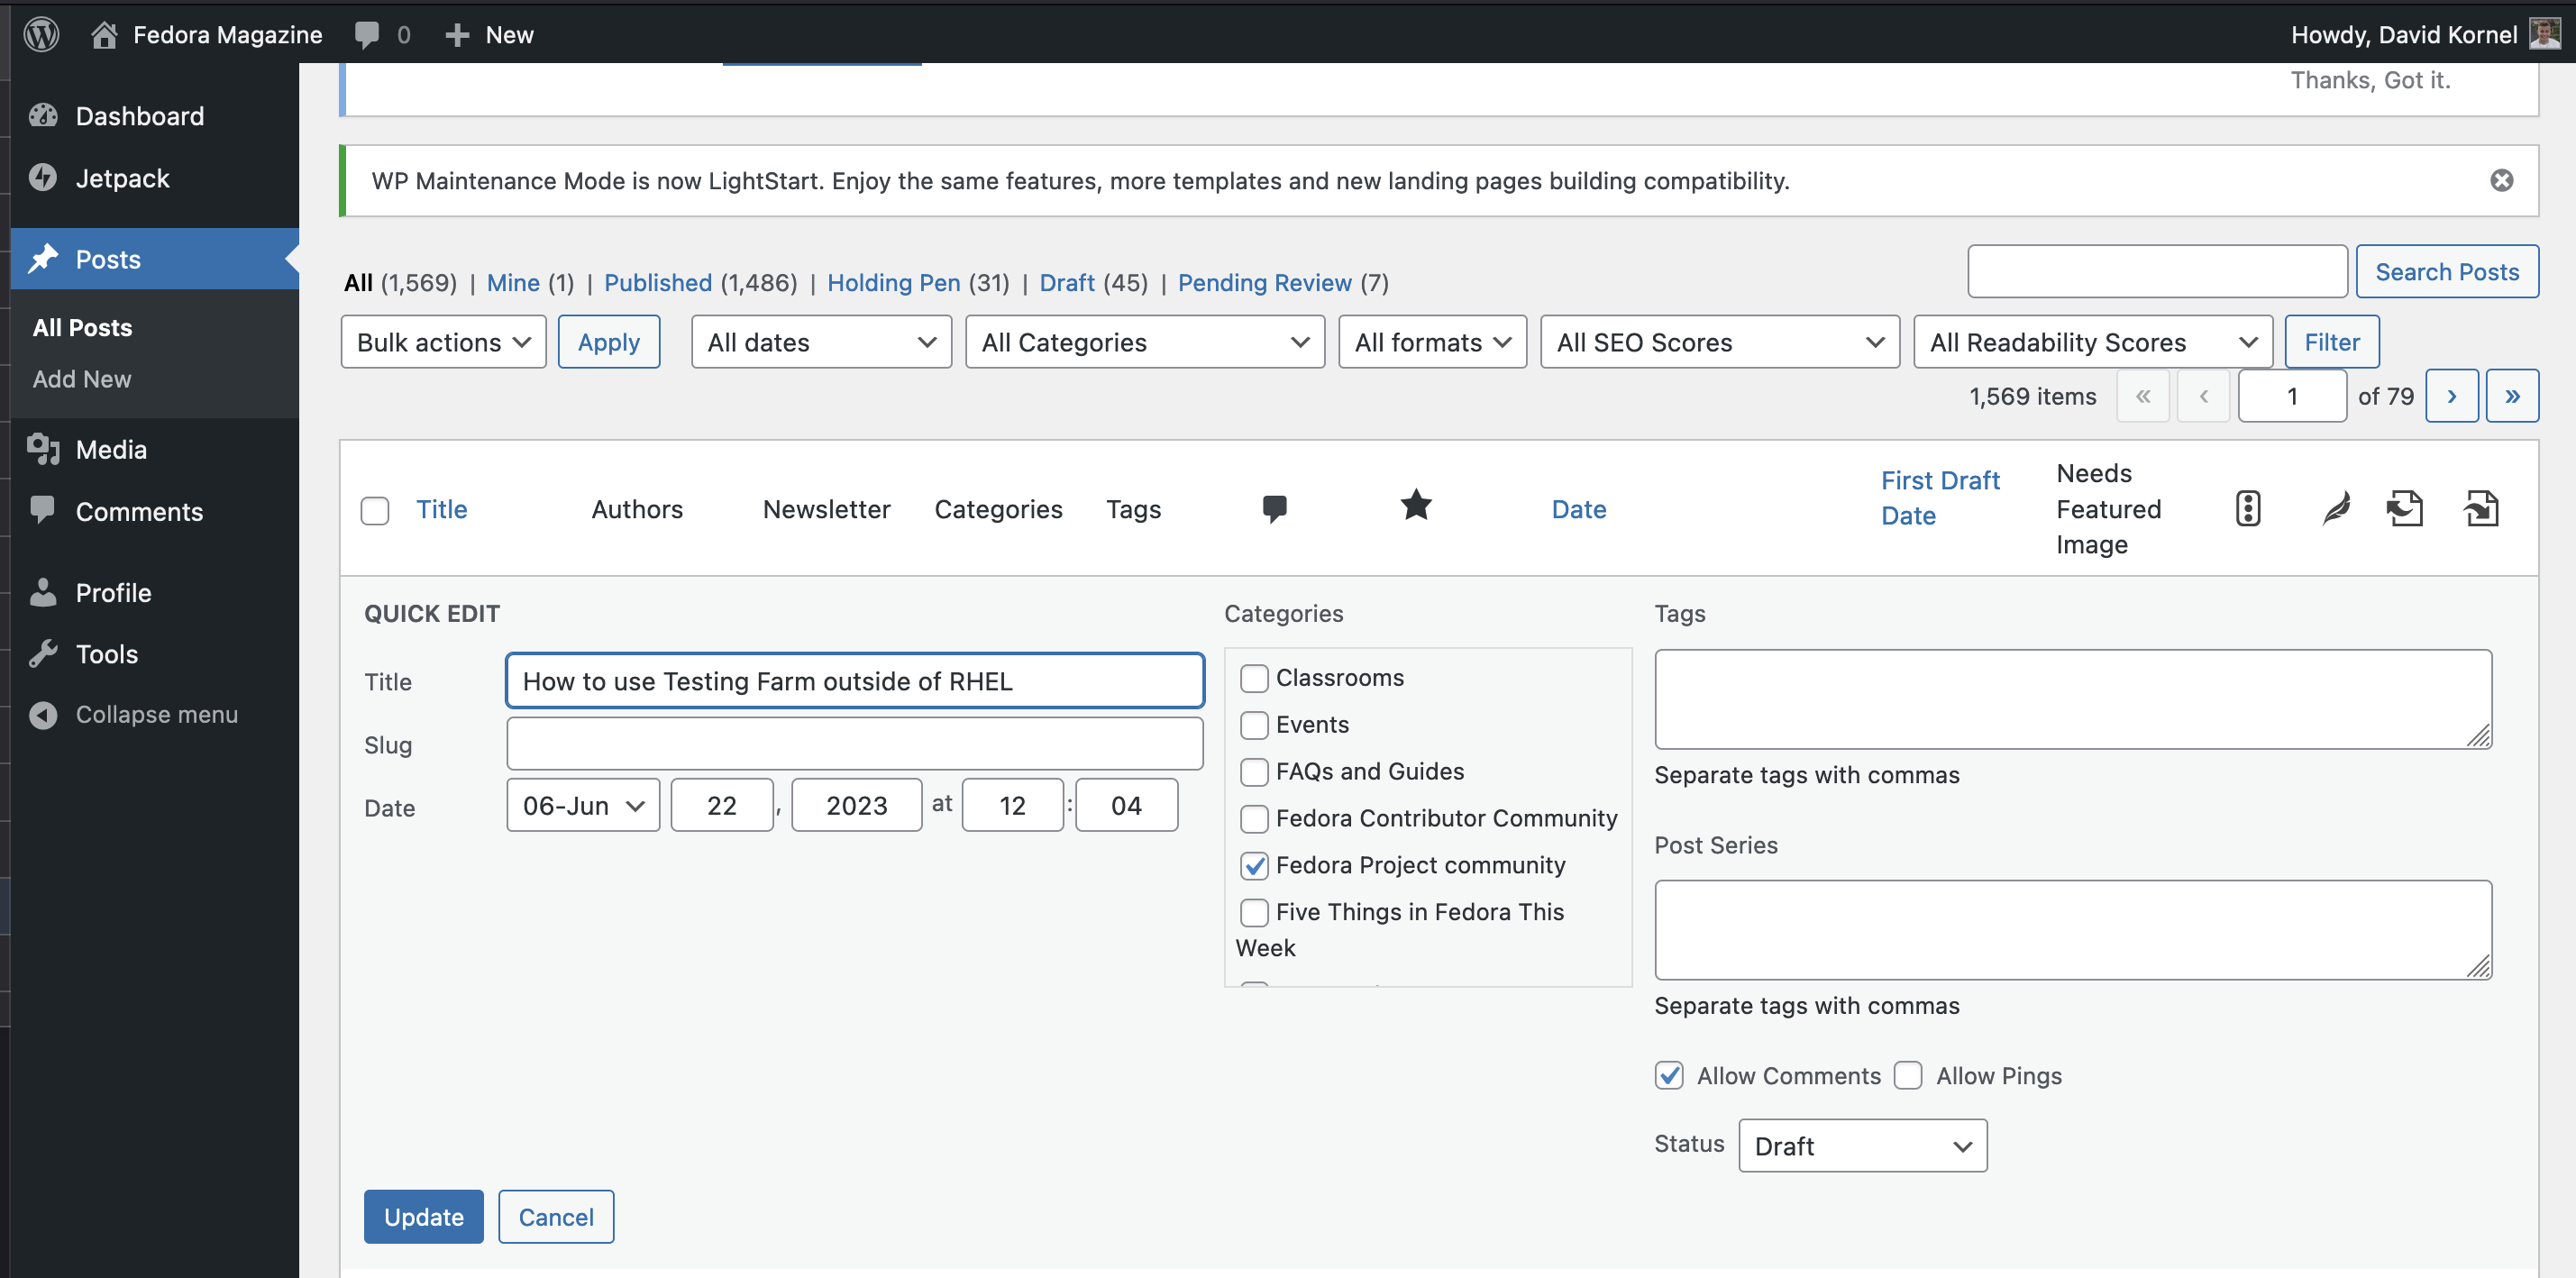
Task: Open the All SEO Scores dropdown
Action: coord(1720,342)
